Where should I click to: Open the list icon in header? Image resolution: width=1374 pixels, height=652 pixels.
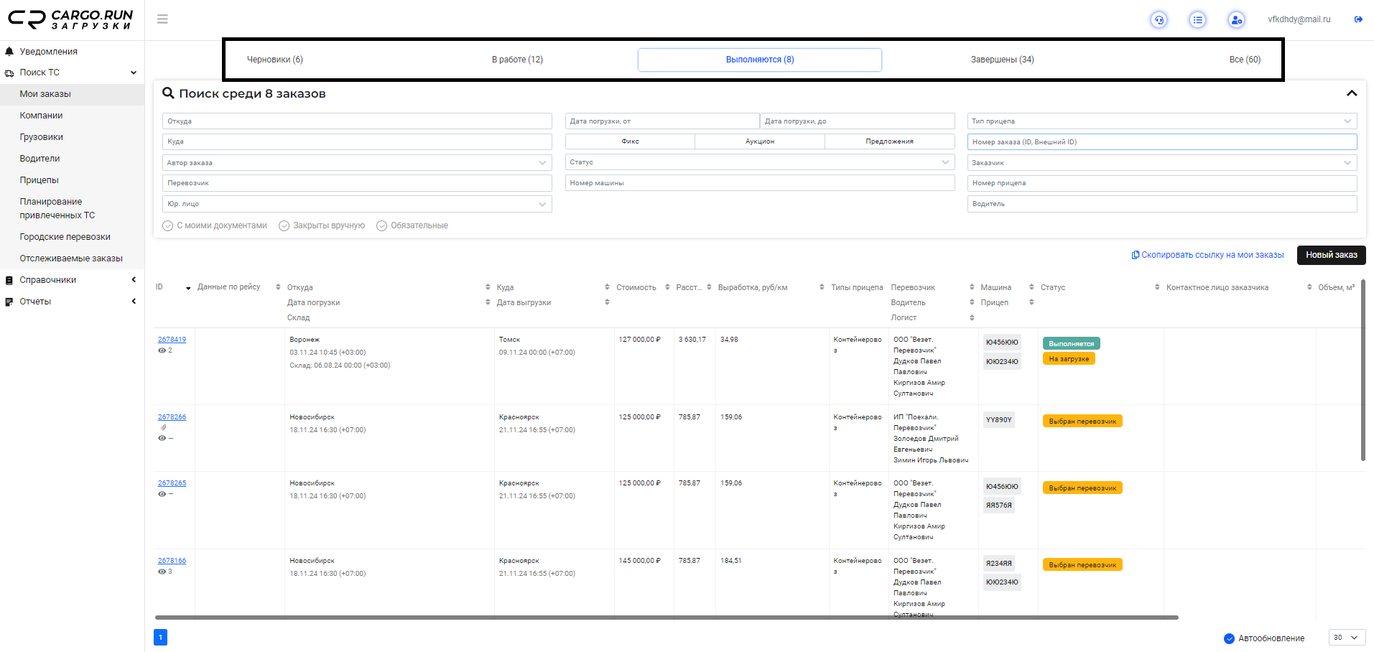1197,20
